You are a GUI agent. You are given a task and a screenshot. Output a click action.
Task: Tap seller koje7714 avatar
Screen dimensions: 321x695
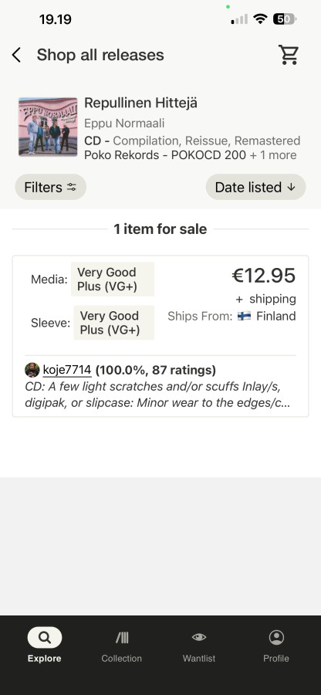pyautogui.click(x=32, y=370)
